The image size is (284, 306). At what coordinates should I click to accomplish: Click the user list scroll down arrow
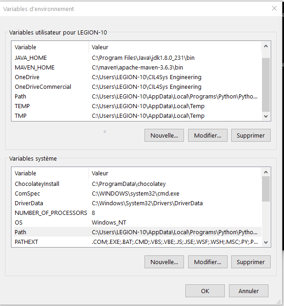(266, 116)
